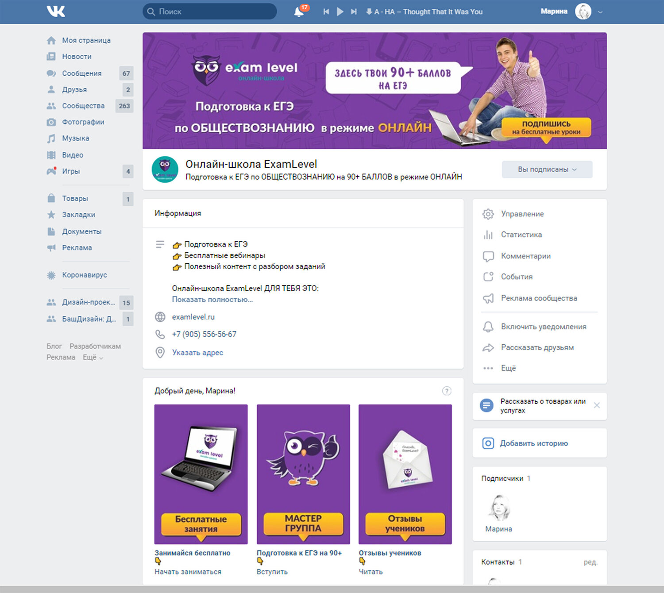
Task: Open Бесплатные занятия card image
Action: pos(201,474)
